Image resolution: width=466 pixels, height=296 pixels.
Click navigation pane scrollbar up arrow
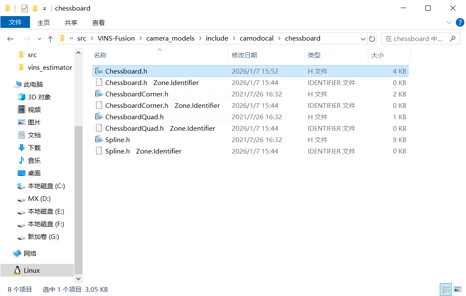point(79,53)
